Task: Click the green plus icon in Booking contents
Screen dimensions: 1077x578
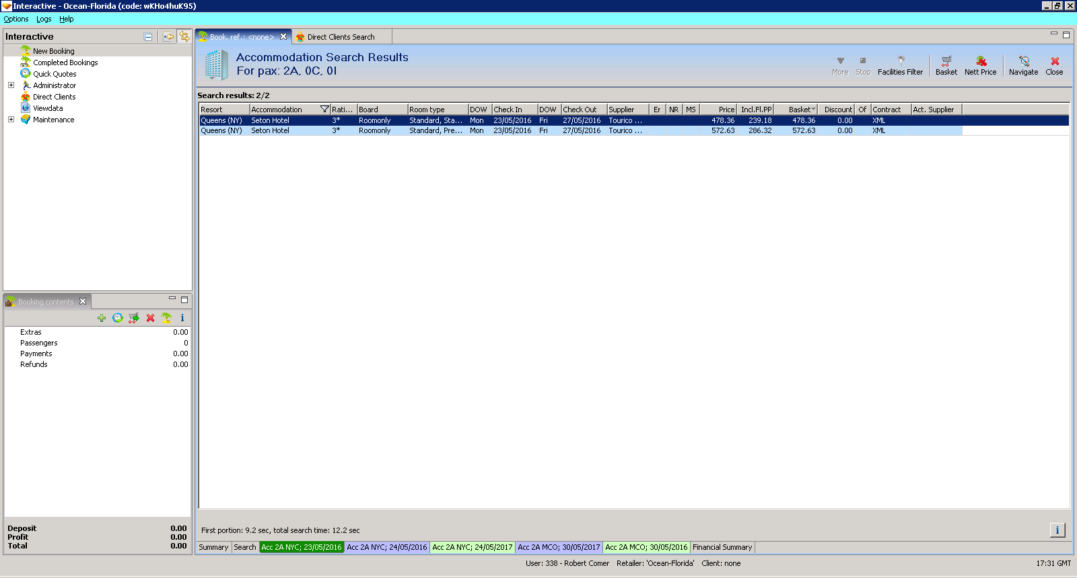Action: tap(102, 318)
